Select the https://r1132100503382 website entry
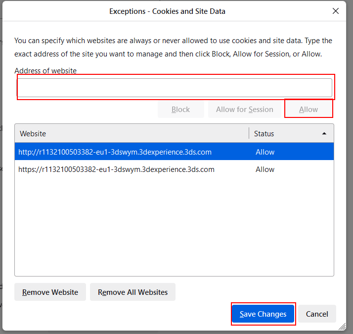Image resolution: width=353 pixels, height=334 pixels. (x=116, y=169)
